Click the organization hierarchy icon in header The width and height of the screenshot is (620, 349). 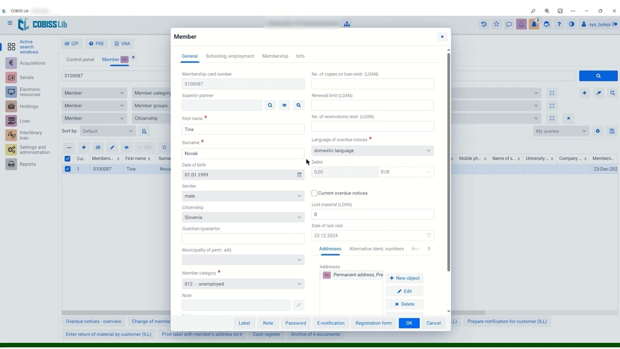point(347,24)
